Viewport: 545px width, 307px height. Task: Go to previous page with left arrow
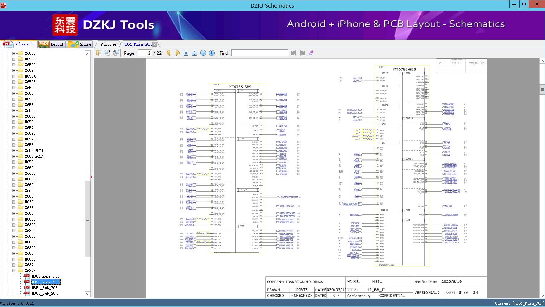[x=168, y=53]
